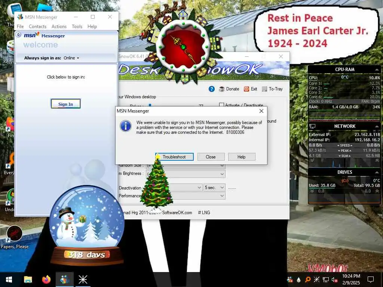Collapse the DRIVES widget with its arrow

pos(377,172)
